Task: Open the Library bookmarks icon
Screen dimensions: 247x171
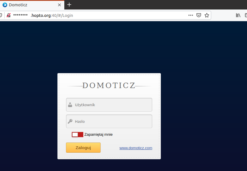Action: point(238,15)
